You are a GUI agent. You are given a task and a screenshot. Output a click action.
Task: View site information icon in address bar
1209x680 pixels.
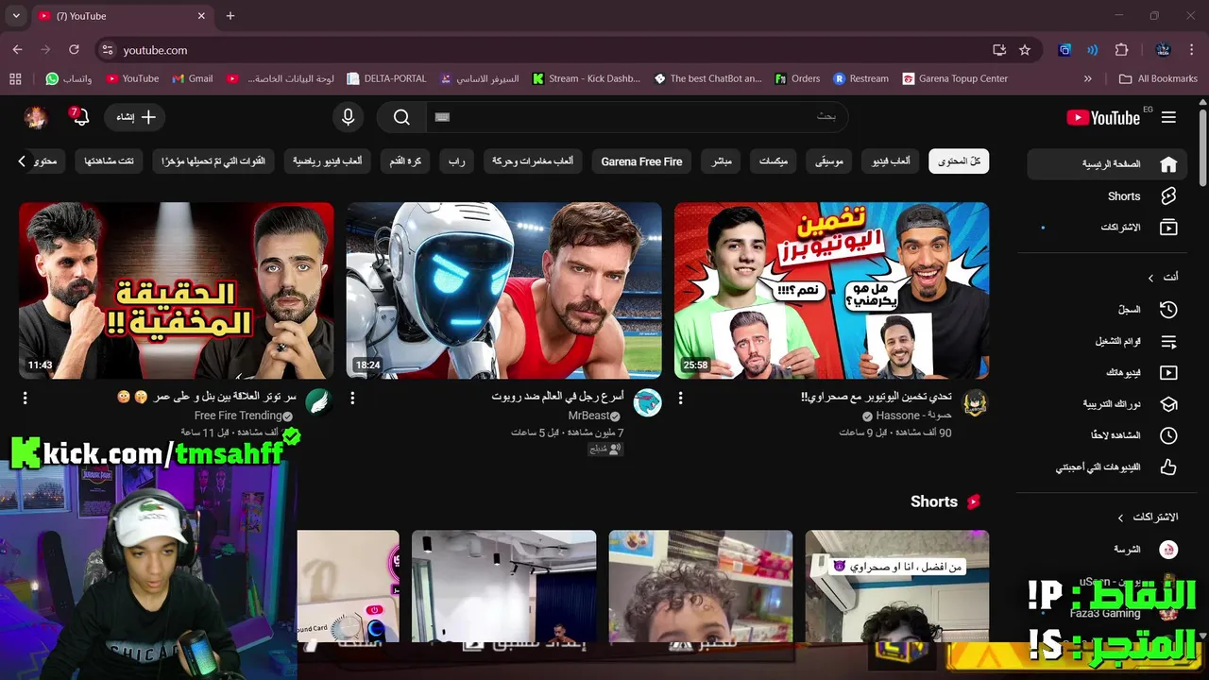(108, 50)
